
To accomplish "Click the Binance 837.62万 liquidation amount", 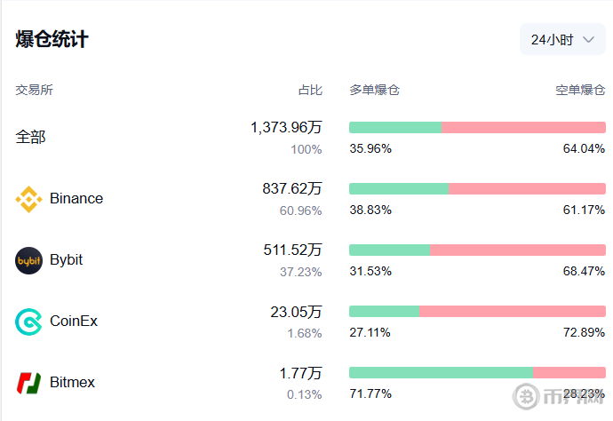I will pyautogui.click(x=292, y=188).
